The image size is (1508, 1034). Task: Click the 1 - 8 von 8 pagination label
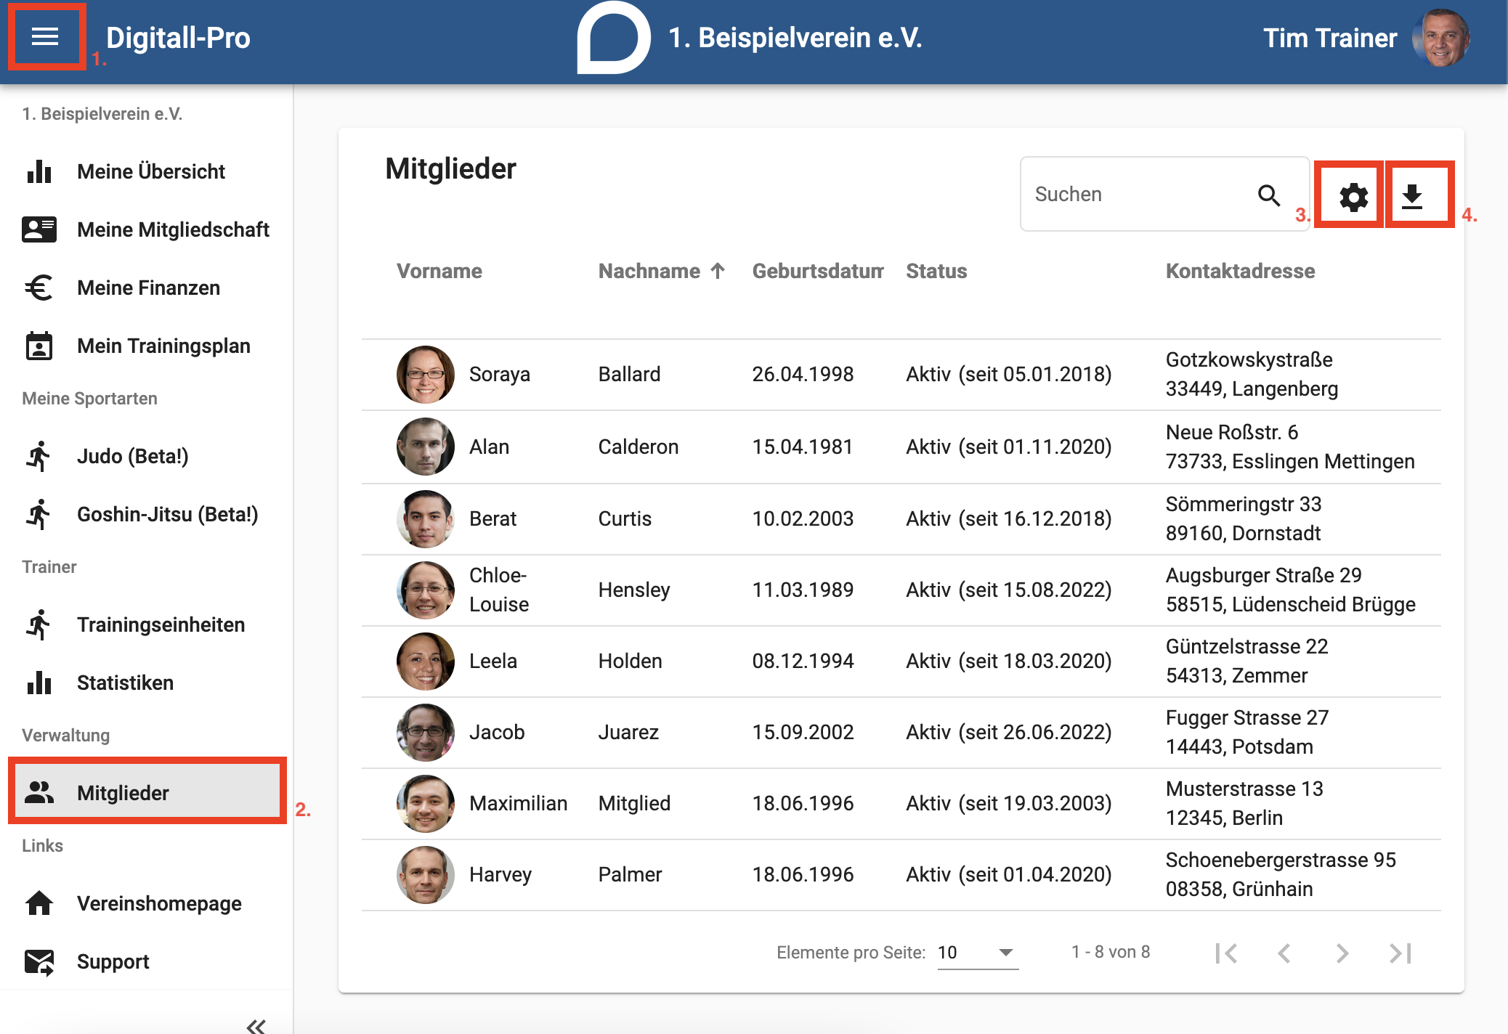tap(1111, 952)
